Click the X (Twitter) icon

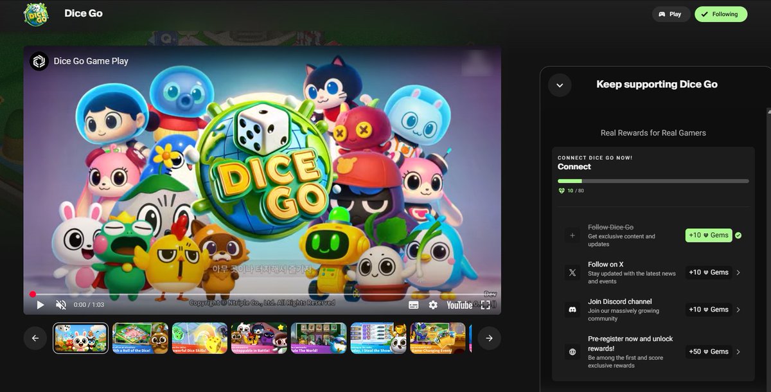click(572, 272)
